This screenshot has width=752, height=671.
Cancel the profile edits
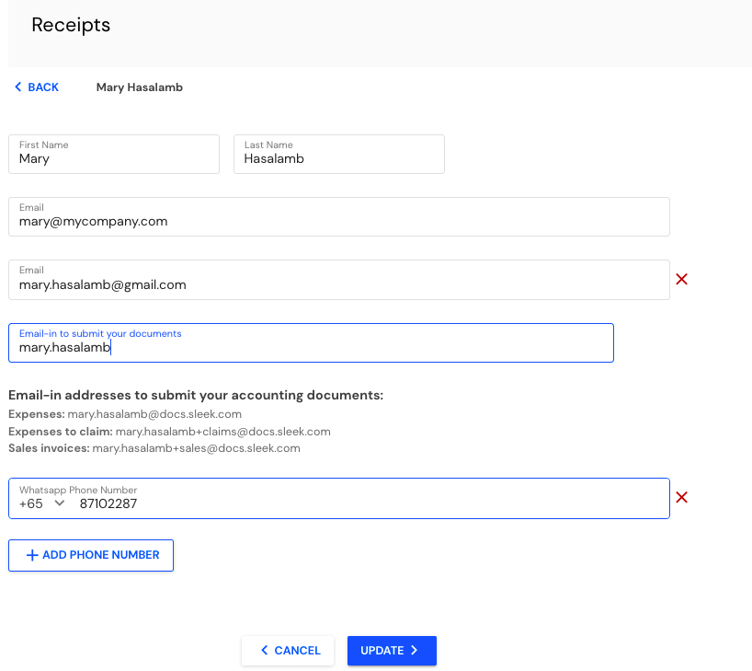point(288,651)
